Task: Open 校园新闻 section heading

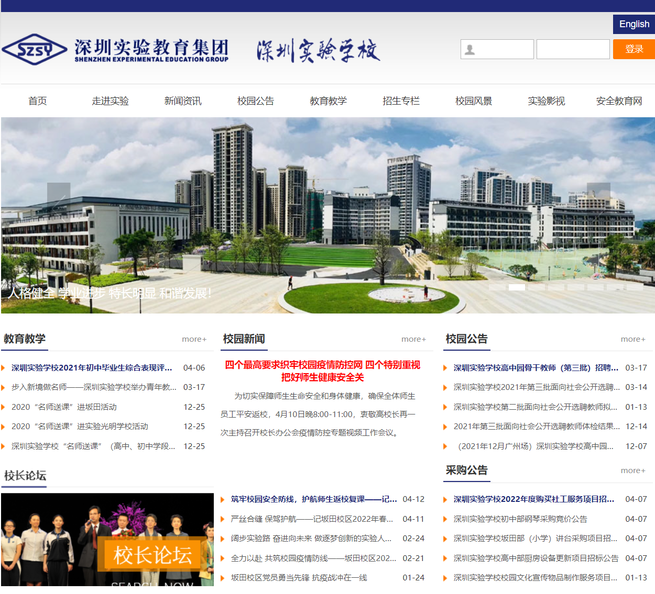Action: [x=244, y=339]
